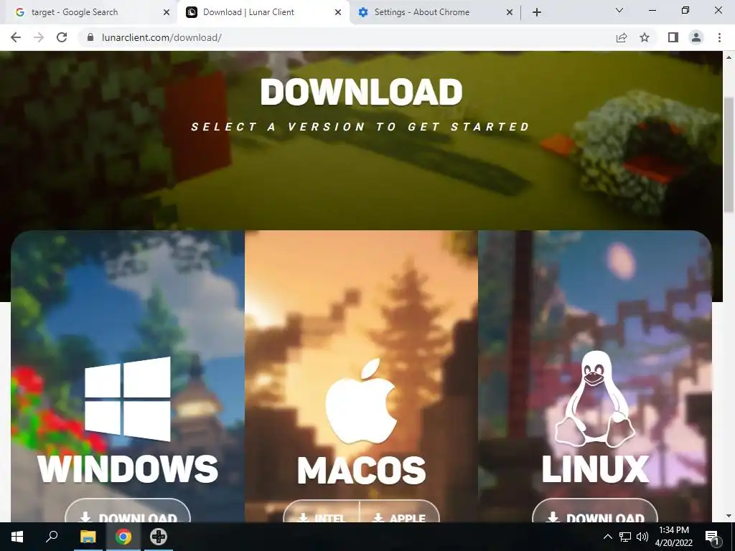Open a new tab with plus button

[x=537, y=12]
